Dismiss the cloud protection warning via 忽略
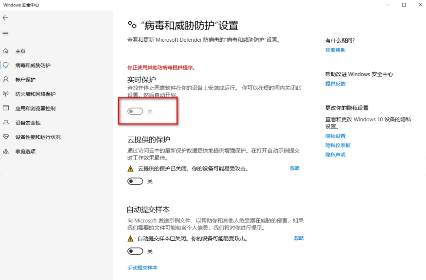The height and width of the screenshot is (280, 426). (x=294, y=168)
